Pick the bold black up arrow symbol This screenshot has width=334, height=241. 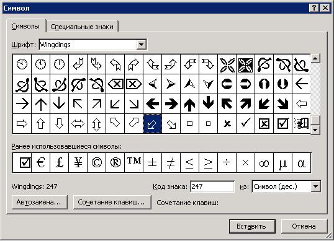(x=189, y=104)
